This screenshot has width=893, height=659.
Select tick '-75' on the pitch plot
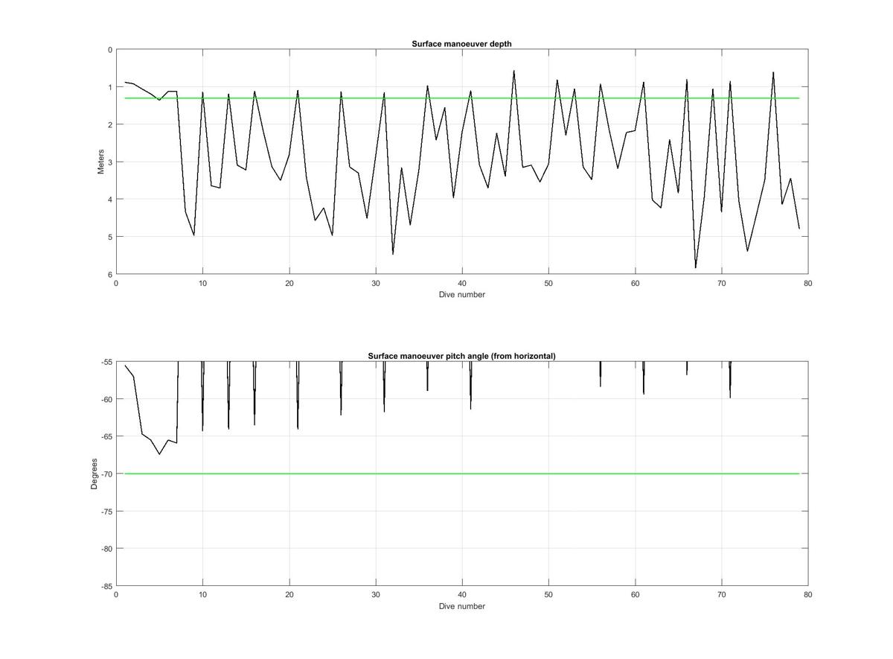(x=106, y=512)
